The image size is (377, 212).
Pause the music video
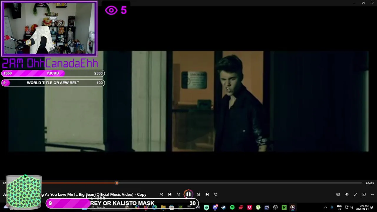tap(188, 194)
